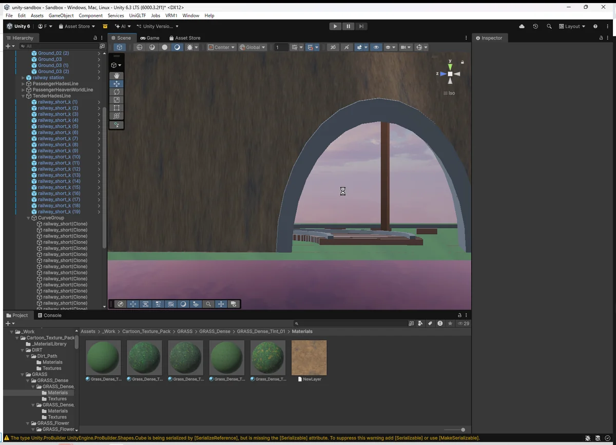Switch to the Game tab
616x445 pixels.
pyautogui.click(x=150, y=38)
